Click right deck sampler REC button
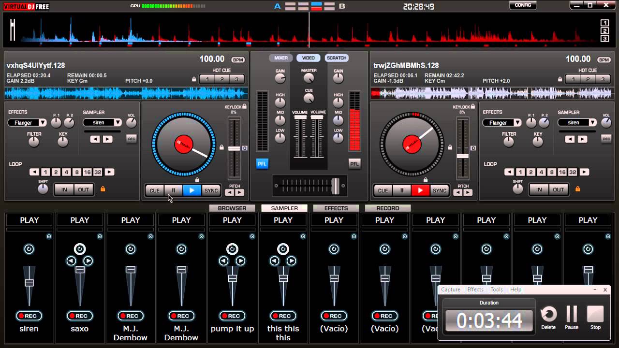The image size is (619, 348). coord(606,139)
